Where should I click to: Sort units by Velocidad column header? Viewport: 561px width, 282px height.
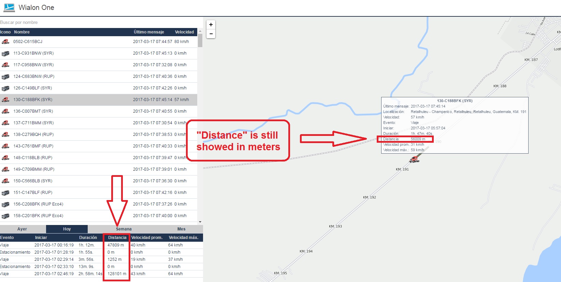[184, 32]
